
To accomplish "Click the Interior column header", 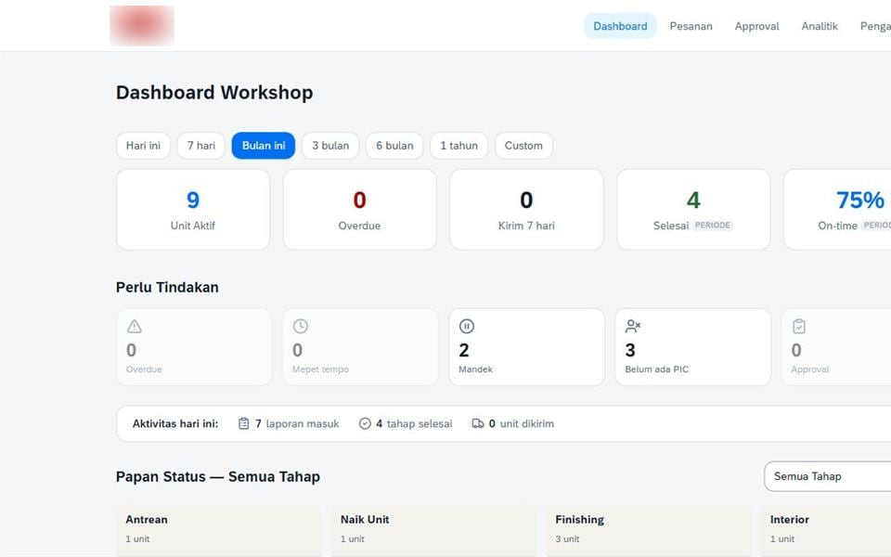I will (x=789, y=520).
